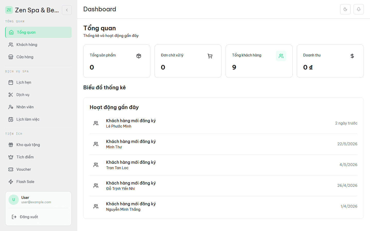Click the calendar icon beside Lịch hẹn
This screenshot has height=231, width=370.
(x=11, y=82)
